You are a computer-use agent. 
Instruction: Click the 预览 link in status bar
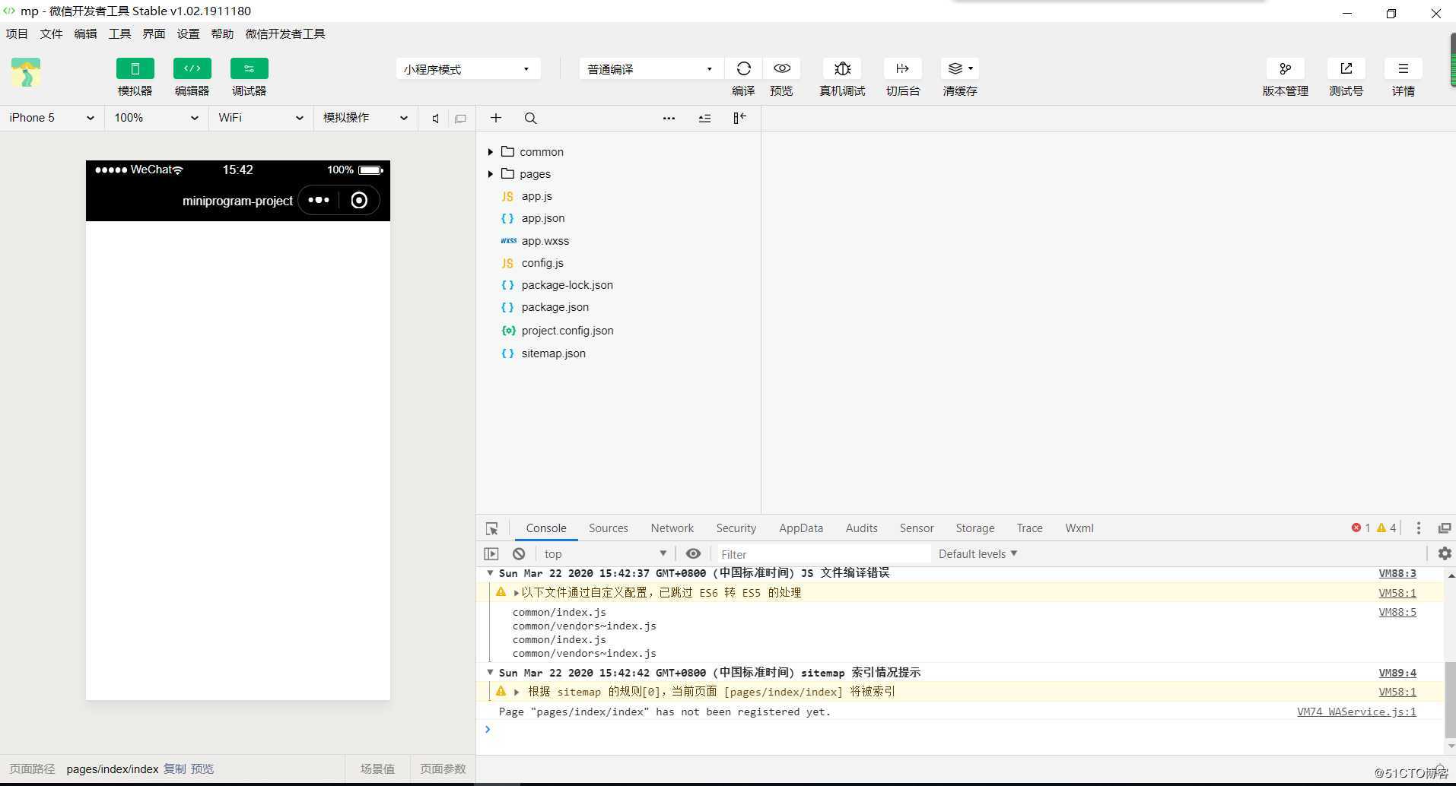(x=202, y=769)
